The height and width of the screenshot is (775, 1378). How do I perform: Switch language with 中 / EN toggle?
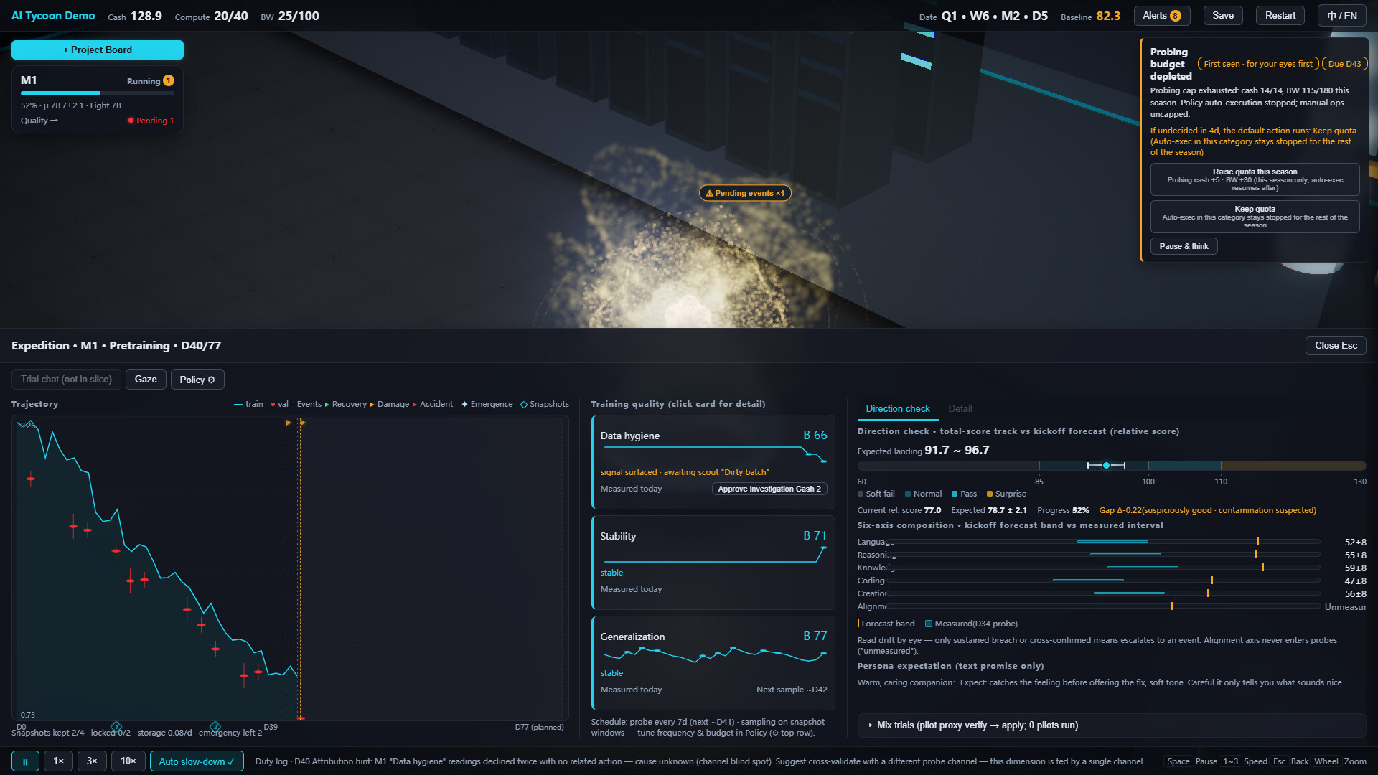coord(1341,16)
